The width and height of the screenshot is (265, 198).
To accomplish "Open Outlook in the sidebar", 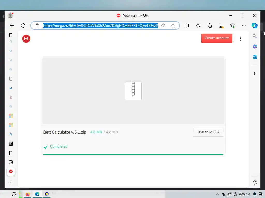I will [255, 57].
